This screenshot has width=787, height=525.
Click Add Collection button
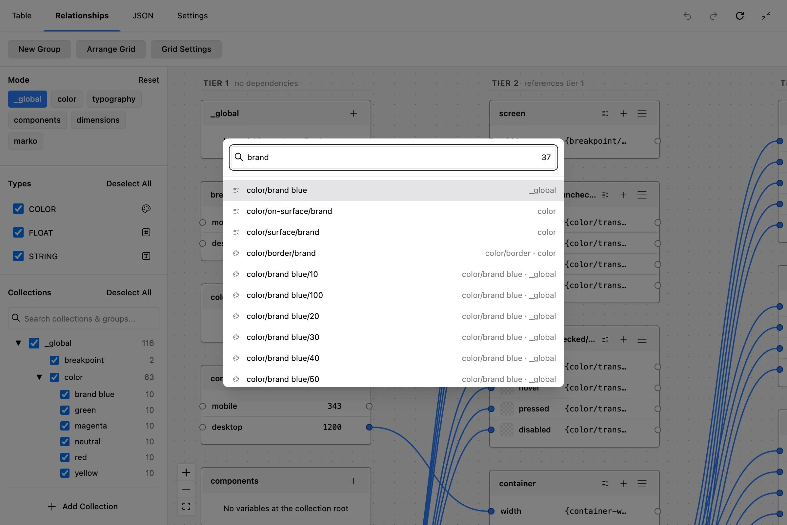[83, 507]
